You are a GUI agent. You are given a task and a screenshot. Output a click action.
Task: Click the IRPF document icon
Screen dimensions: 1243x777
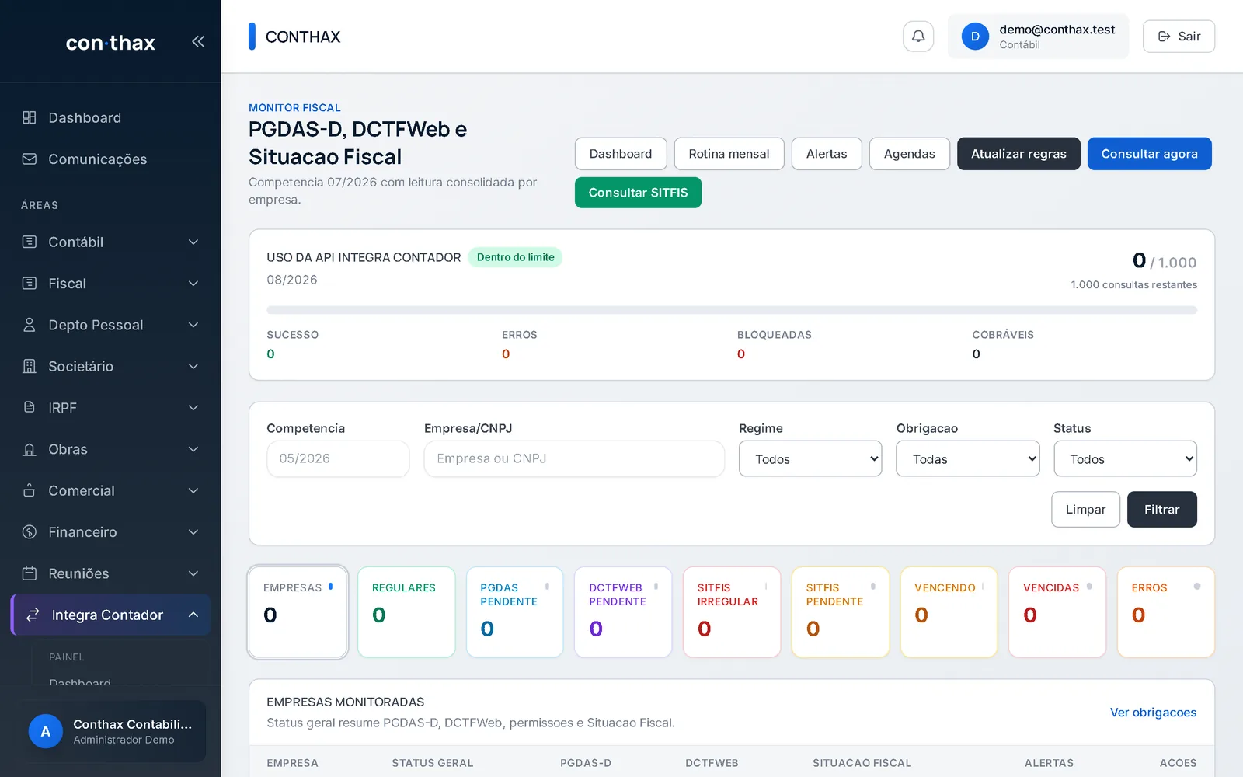tap(30, 407)
